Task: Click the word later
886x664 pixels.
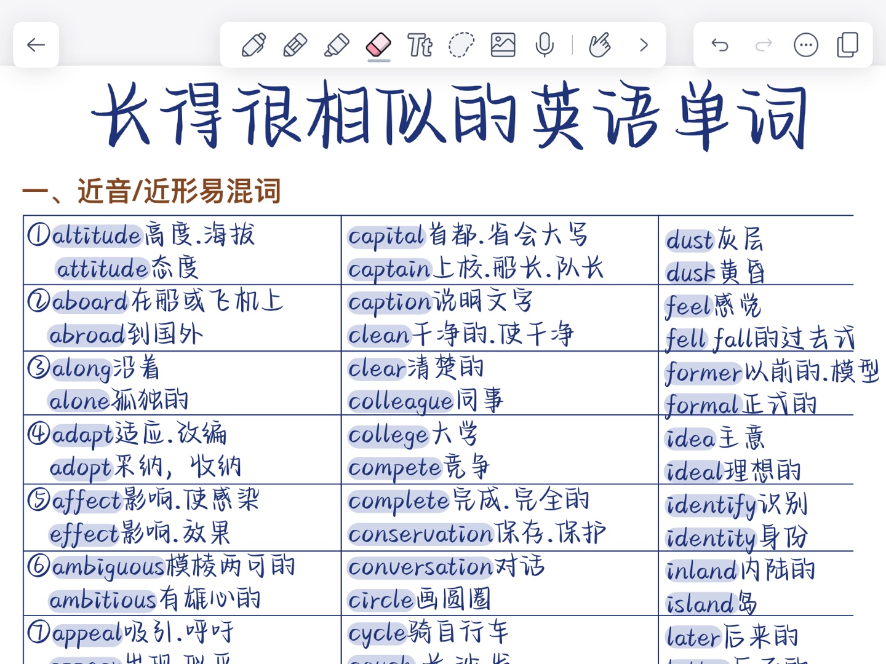Action: [x=693, y=638]
